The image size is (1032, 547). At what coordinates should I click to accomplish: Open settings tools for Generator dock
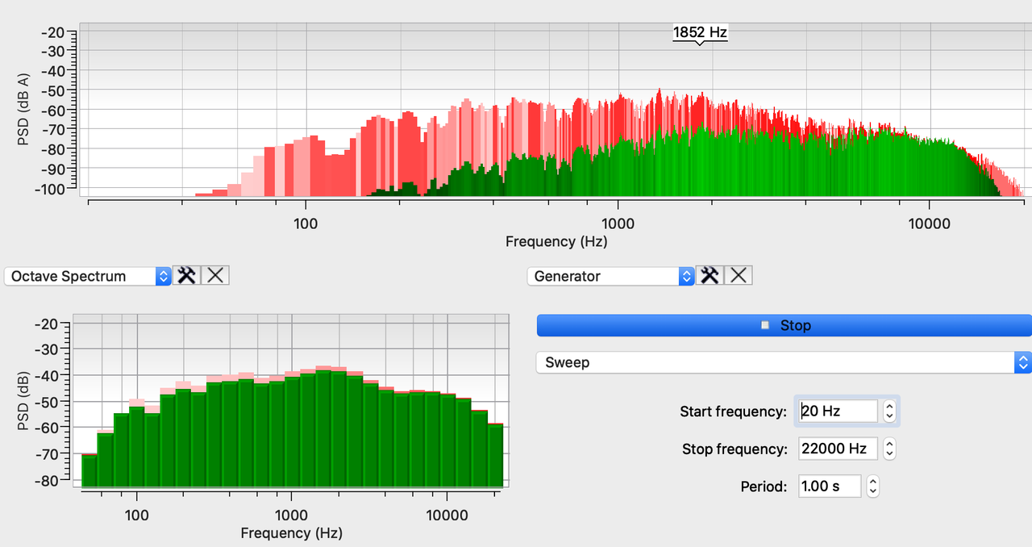(709, 276)
